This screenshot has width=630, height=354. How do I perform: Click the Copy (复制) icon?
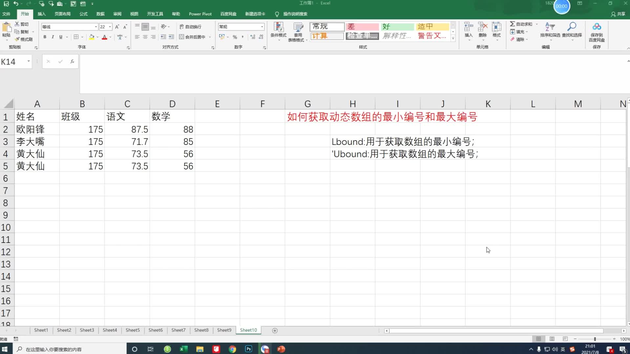coord(17,31)
